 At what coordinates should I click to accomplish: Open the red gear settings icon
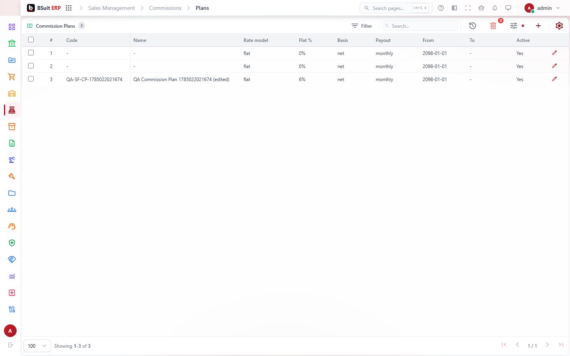coord(559,26)
